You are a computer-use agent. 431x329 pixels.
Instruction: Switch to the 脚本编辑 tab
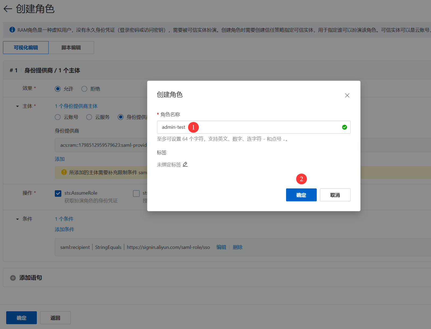(x=71, y=48)
